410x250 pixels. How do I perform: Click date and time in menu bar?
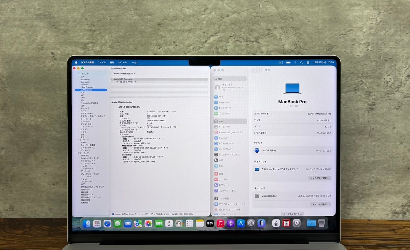324,62
